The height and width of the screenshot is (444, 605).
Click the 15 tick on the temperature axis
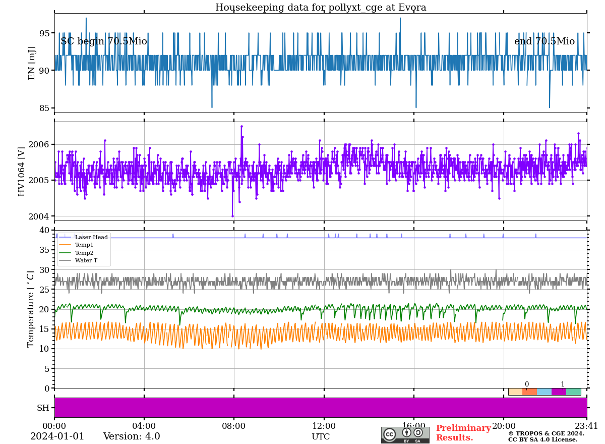[x=44, y=329]
